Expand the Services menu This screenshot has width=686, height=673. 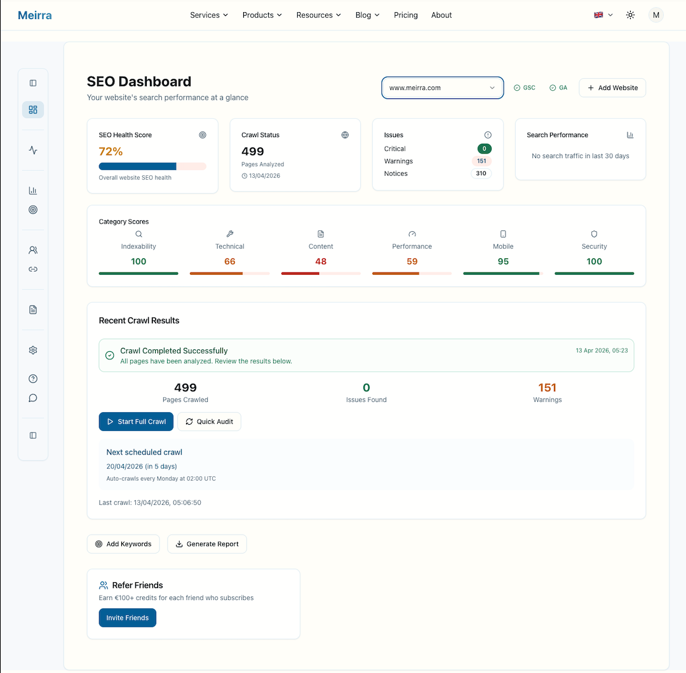tap(209, 15)
